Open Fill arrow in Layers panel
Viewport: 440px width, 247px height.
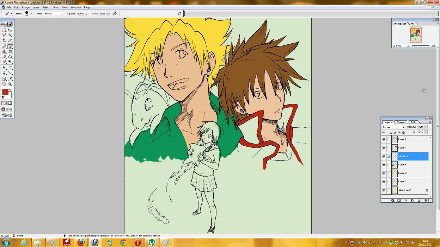coord(426,132)
